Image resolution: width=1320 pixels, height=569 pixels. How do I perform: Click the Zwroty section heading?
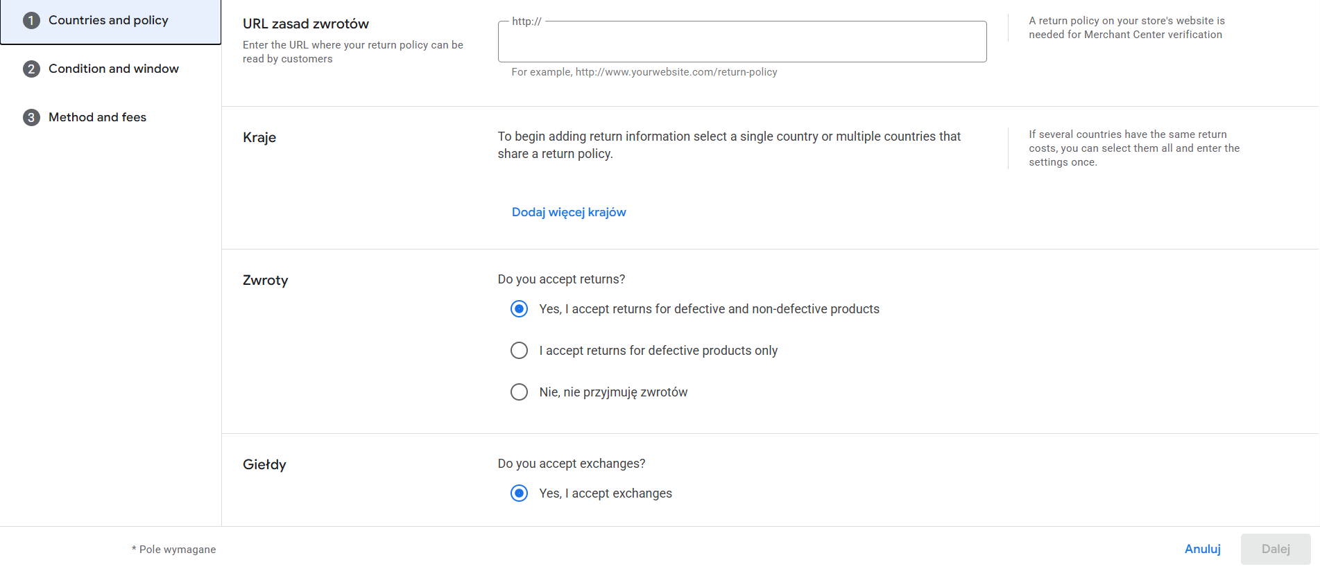[266, 280]
